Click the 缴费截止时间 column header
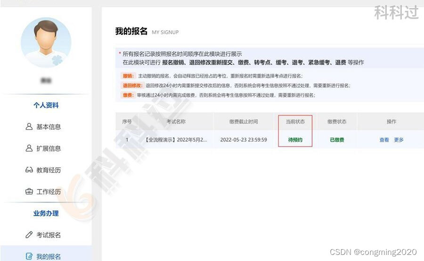Viewport: 424px width, 261px height. 244,122
